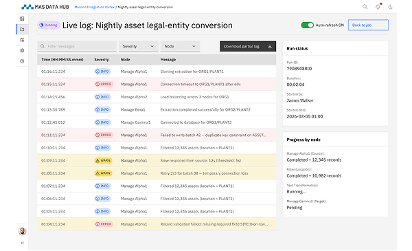Click WARN badge at 01:09:11.234
The image size is (412, 251).
103,160
